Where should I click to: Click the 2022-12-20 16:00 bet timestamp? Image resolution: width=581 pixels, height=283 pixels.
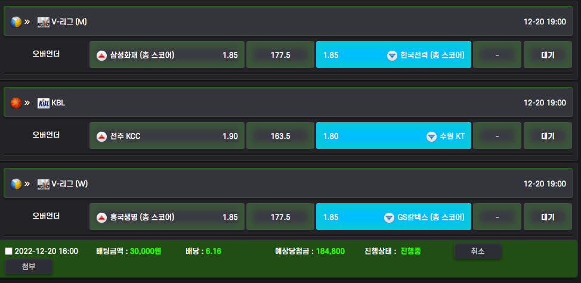coord(47,251)
